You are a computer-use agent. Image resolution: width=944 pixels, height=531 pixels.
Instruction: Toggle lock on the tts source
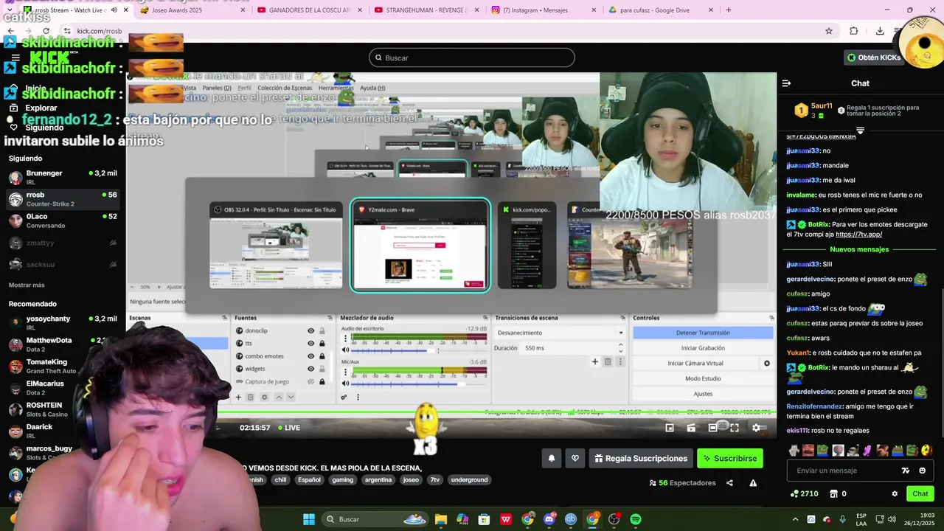322,344
